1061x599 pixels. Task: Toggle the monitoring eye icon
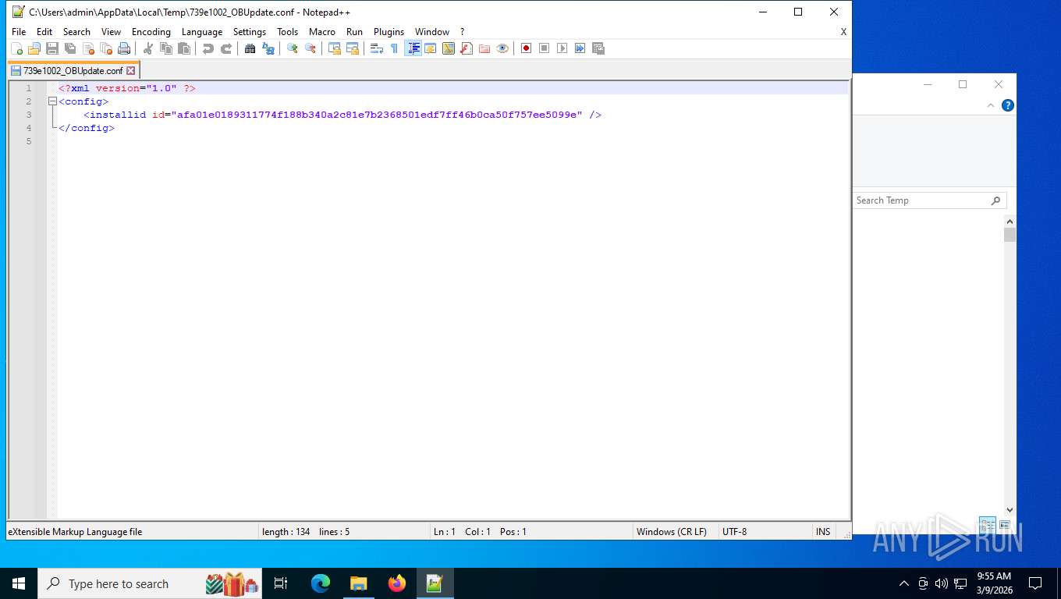click(502, 48)
